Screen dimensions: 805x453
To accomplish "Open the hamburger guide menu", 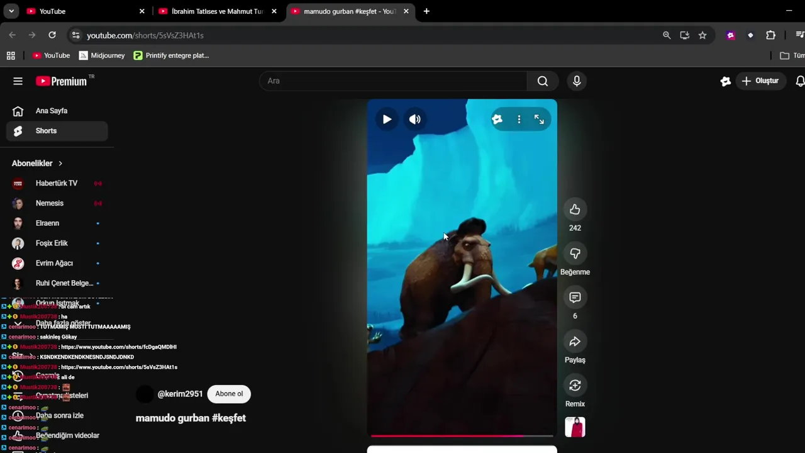I will point(18,81).
